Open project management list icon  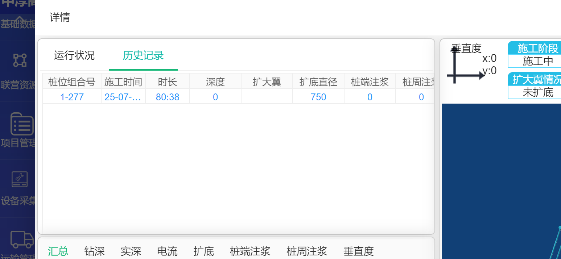[x=22, y=124]
